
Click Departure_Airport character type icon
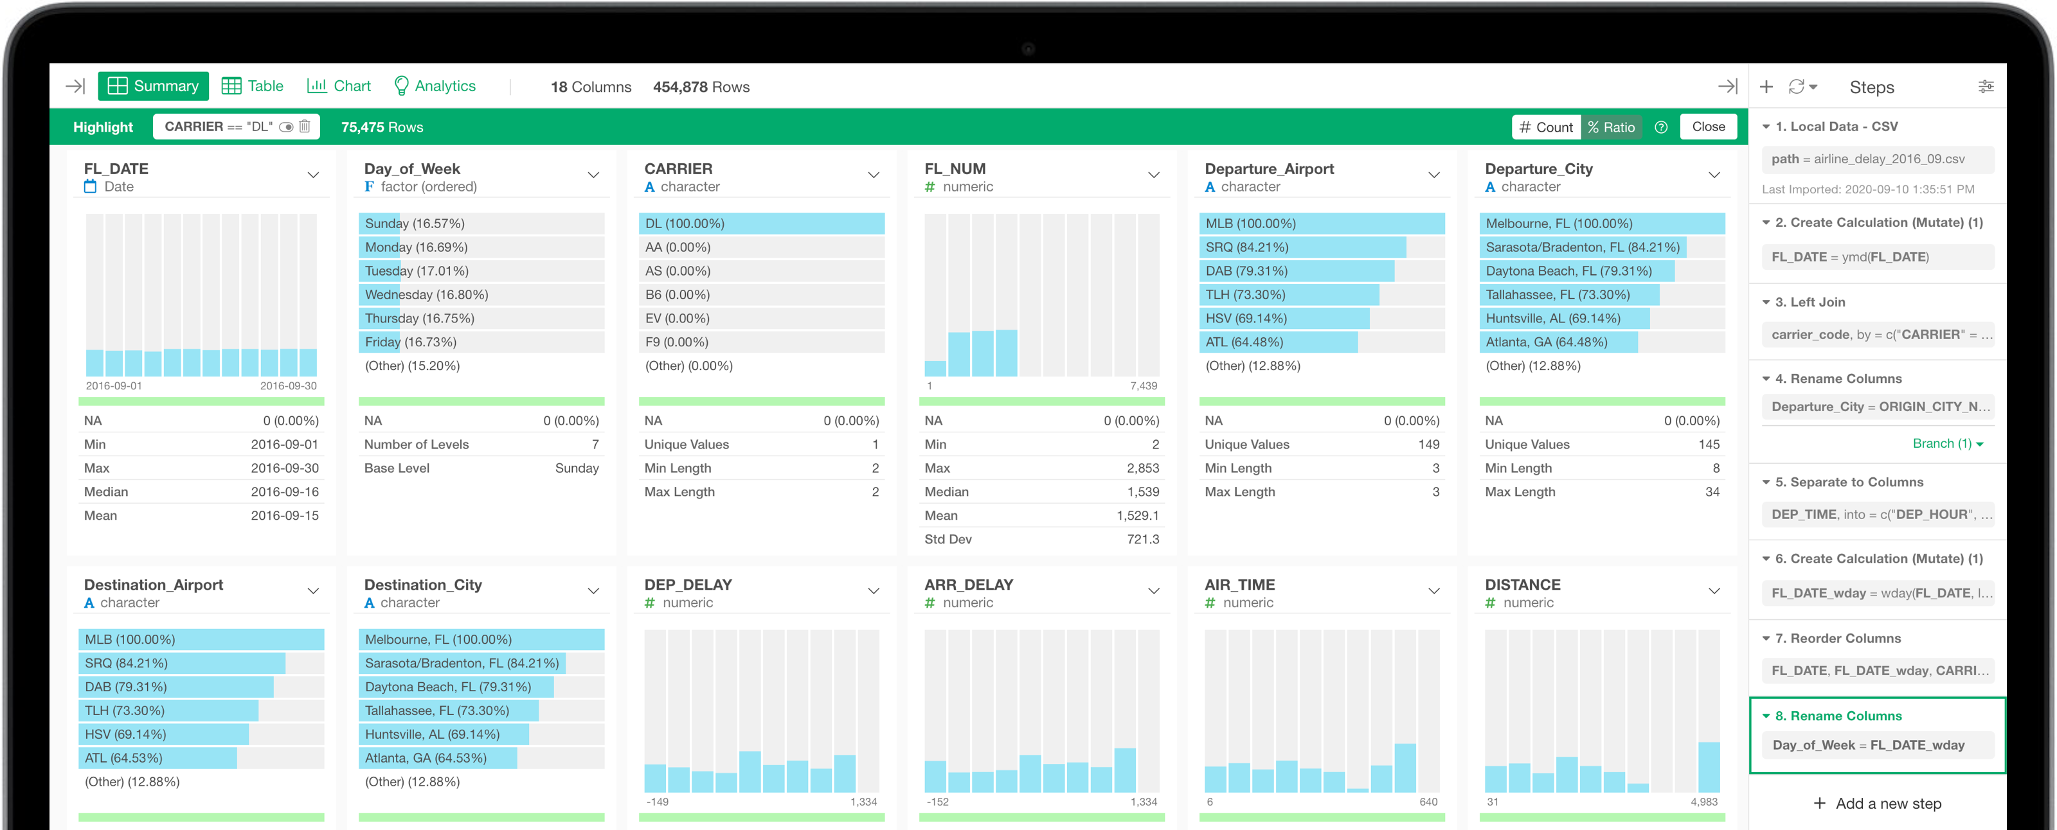(x=1210, y=187)
